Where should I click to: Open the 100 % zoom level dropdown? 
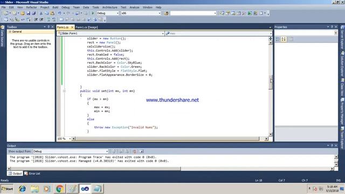[x=70, y=139]
